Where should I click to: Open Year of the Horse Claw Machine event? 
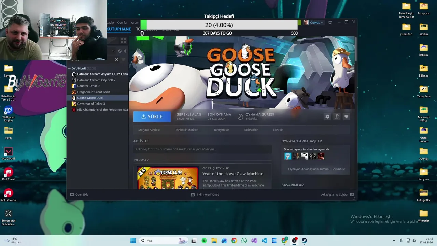[233, 174]
